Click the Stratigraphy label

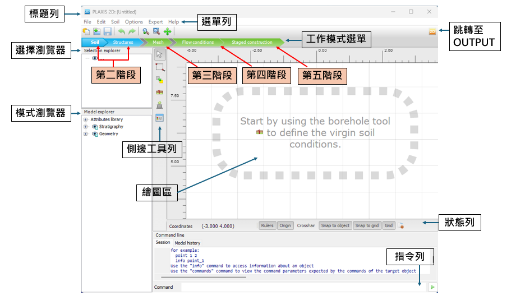(x=111, y=127)
